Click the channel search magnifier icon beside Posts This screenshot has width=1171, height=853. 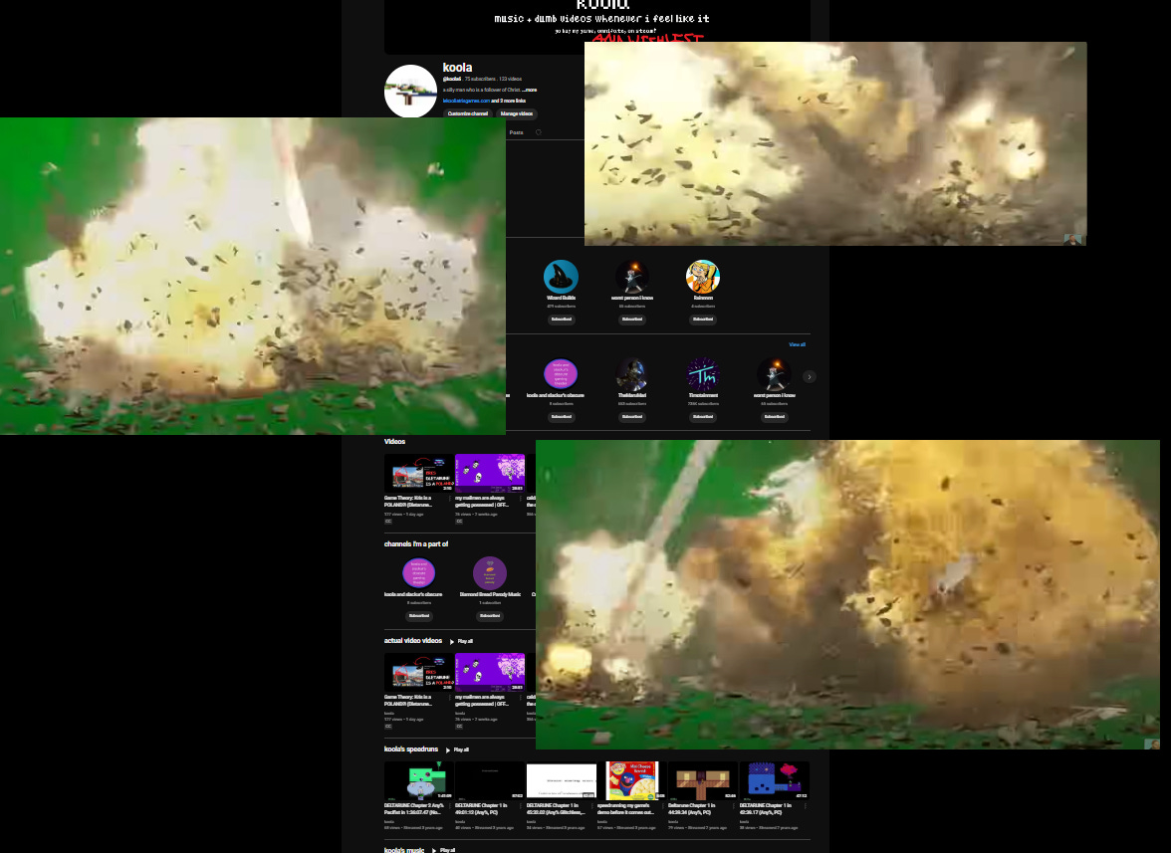tap(539, 132)
